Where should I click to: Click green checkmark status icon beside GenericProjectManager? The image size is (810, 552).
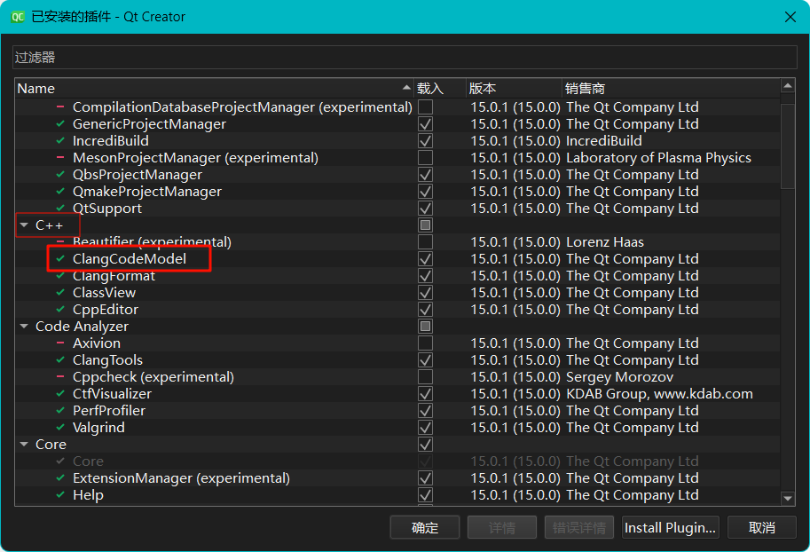[60, 124]
